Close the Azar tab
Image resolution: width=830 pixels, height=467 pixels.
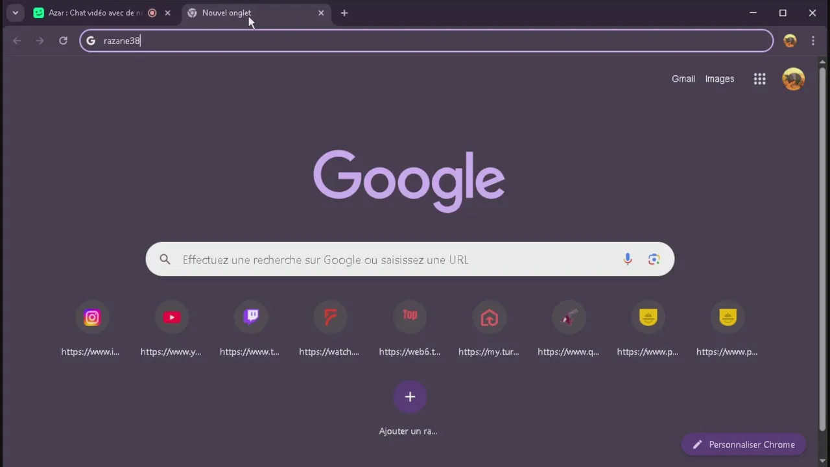point(167,13)
